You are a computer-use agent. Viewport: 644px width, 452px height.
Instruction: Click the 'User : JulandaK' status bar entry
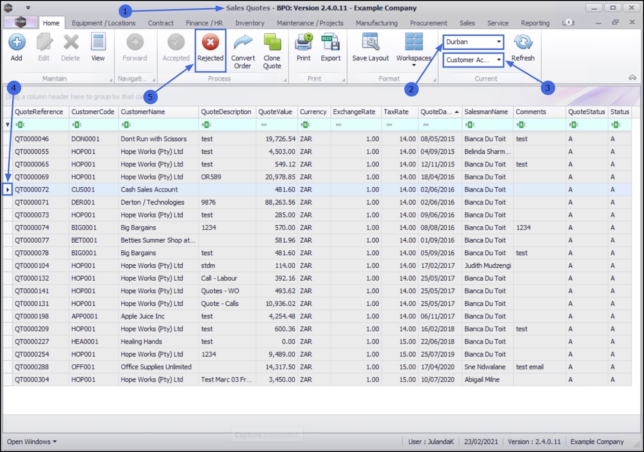click(431, 441)
